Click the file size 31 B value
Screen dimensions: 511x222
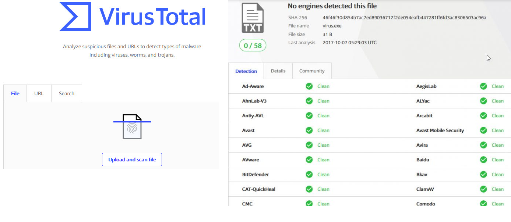click(x=327, y=34)
